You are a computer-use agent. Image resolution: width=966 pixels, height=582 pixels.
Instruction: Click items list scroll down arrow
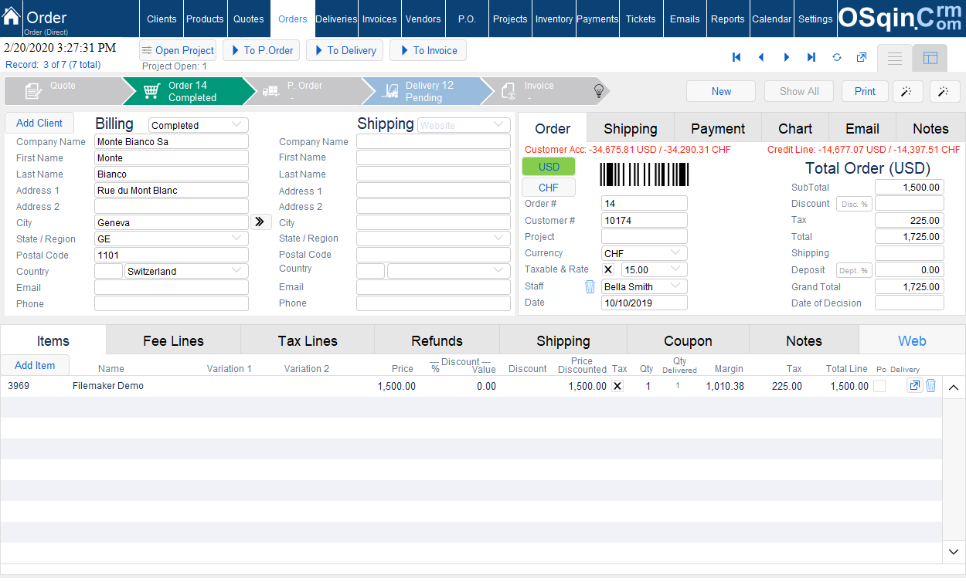[954, 551]
